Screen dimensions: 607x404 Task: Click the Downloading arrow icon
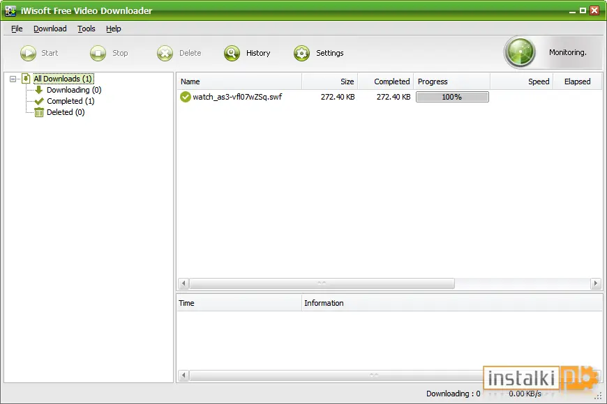coord(38,90)
